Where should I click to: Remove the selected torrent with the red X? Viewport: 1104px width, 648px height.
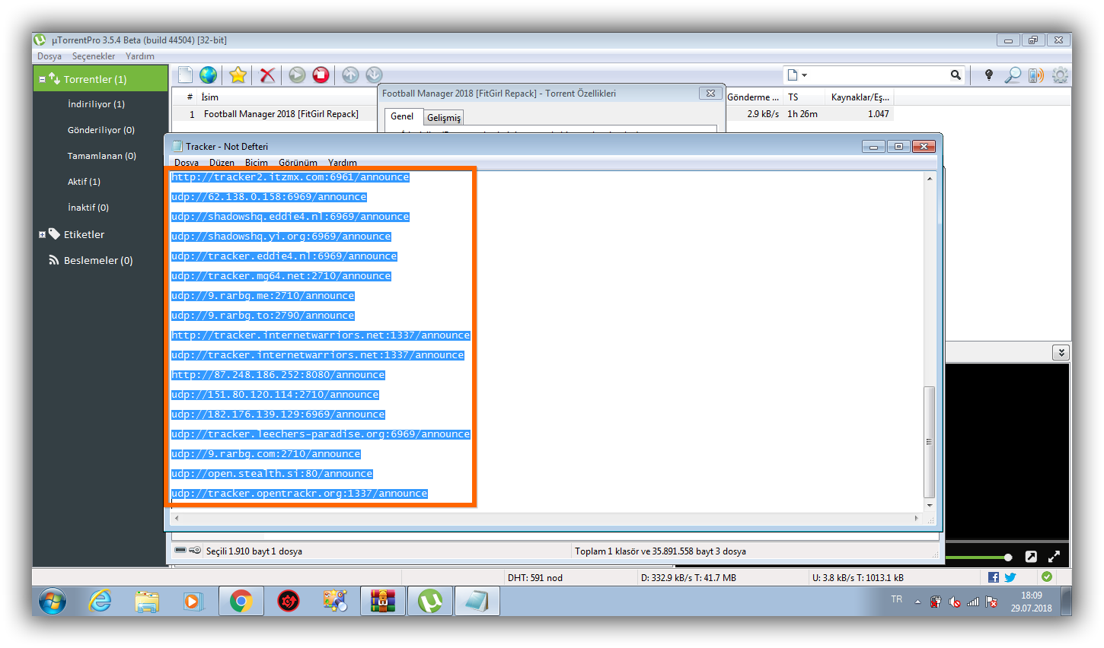(266, 75)
